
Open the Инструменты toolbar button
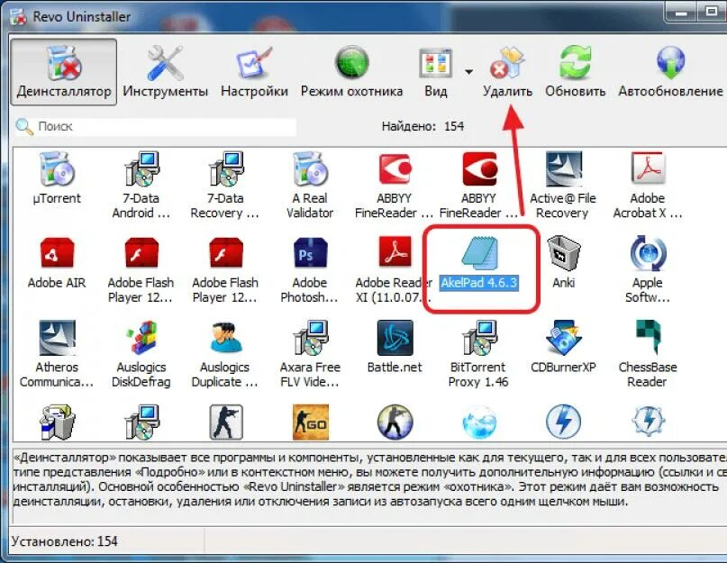[x=165, y=72]
